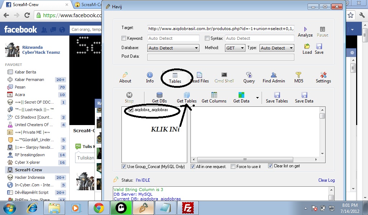The width and height of the screenshot is (368, 215).
Task: Switch to the Tables tab
Action: tap(175, 78)
